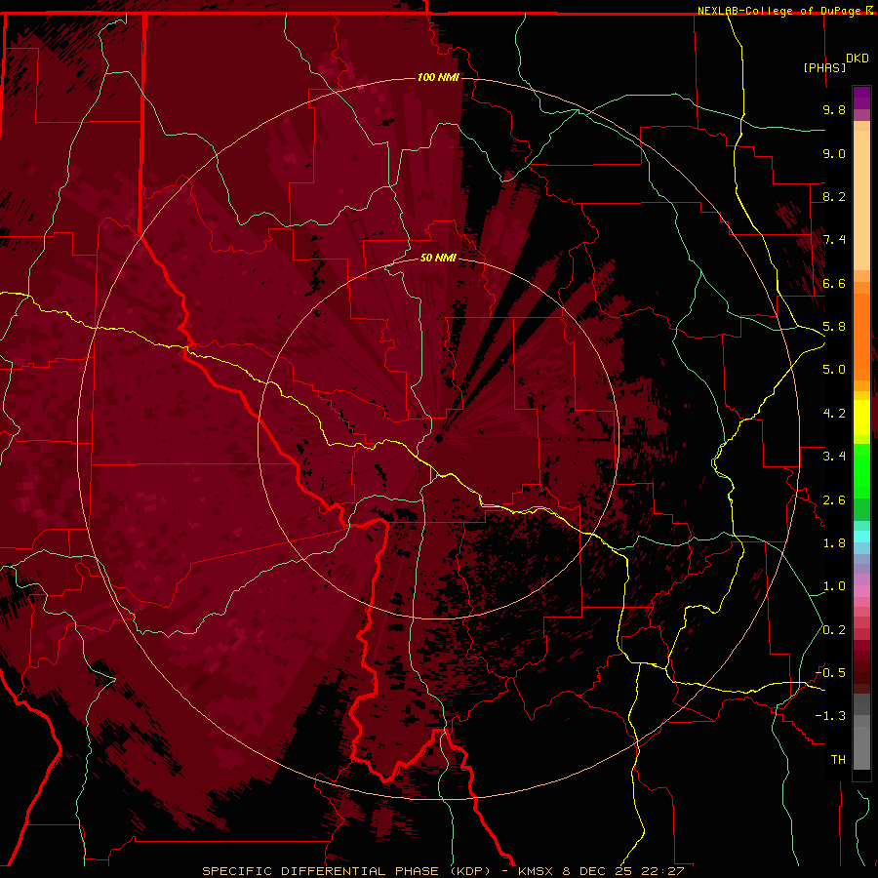Click the 8.2 value on the color scale
This screenshot has width=878, height=878.
coord(834,196)
